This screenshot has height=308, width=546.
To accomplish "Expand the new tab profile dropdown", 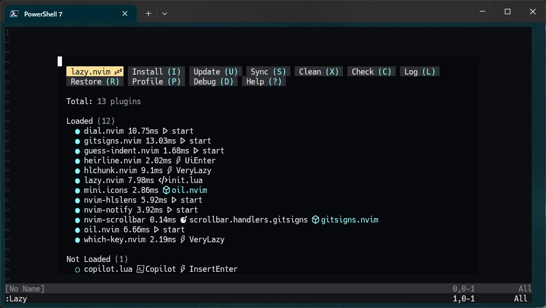I will click(165, 14).
